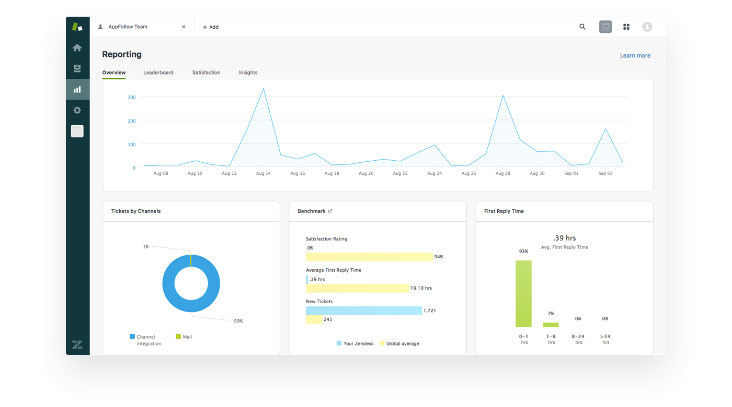Click the Learn more link
The width and height of the screenshot is (732, 407).
(635, 56)
